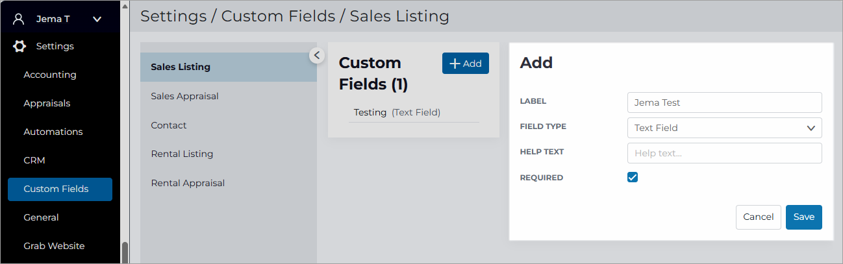Viewport: 843px width, 264px height.
Task: Save the new custom field
Action: pos(804,217)
